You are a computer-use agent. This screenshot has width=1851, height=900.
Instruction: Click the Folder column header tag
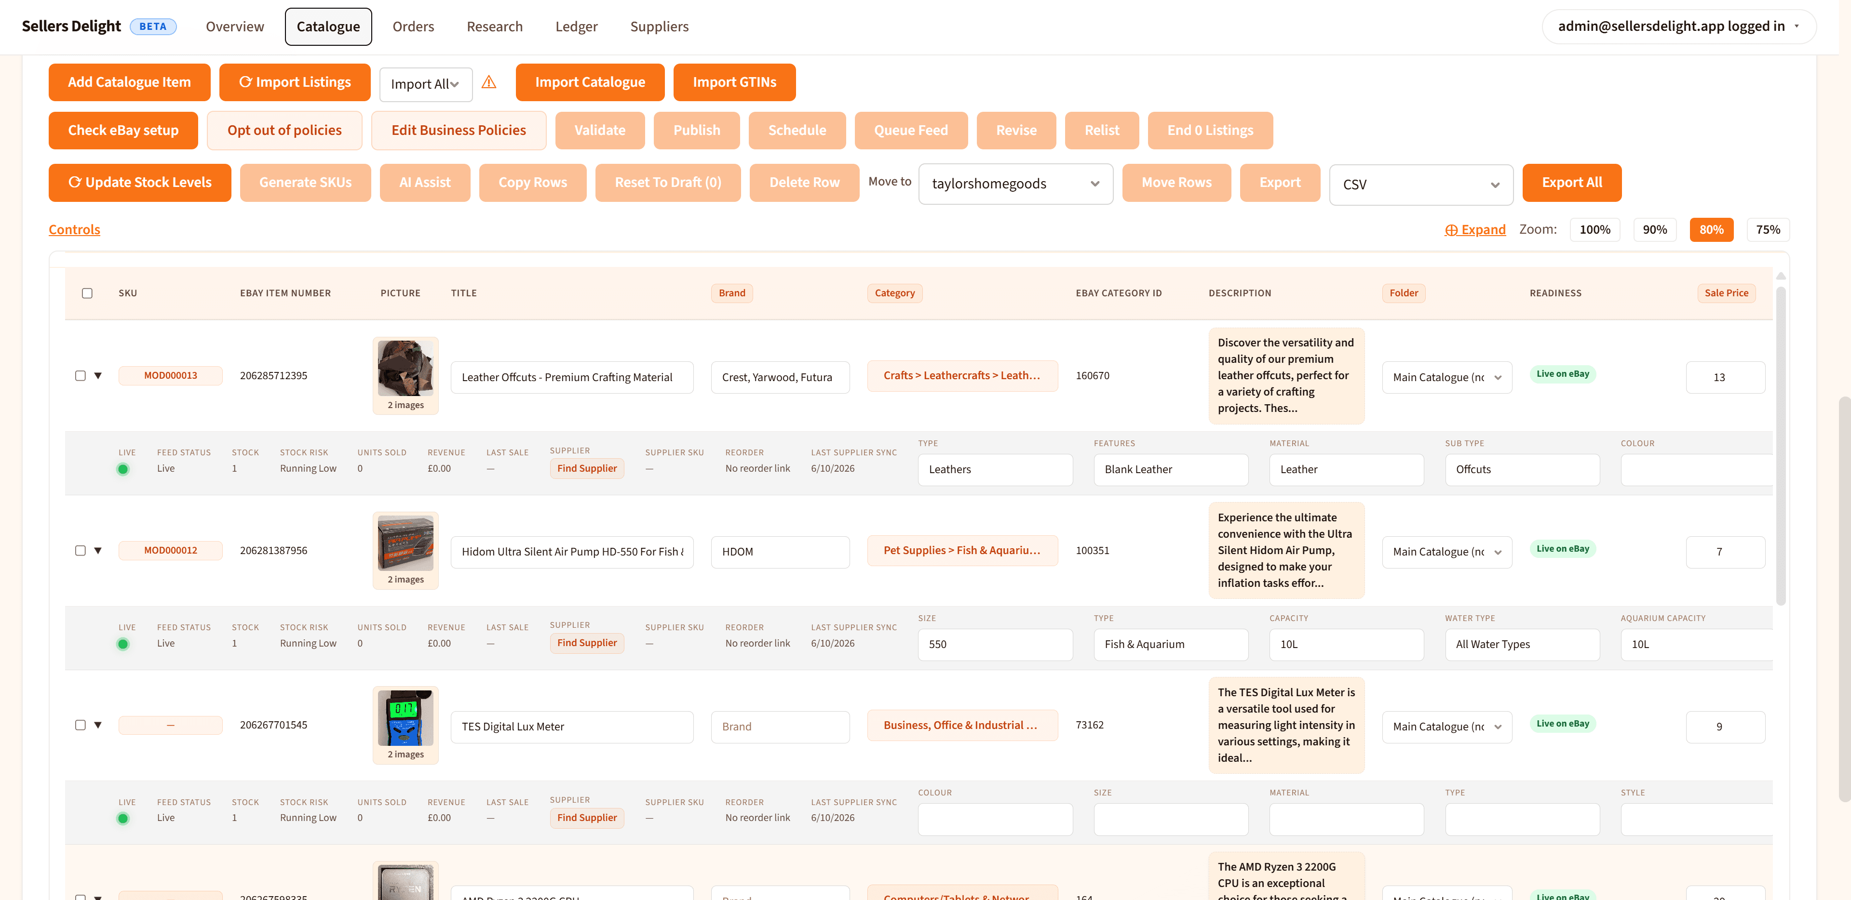pyautogui.click(x=1404, y=293)
